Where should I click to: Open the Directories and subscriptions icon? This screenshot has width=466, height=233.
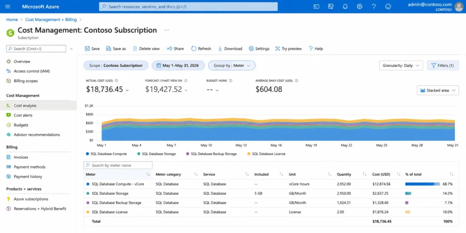331,6
